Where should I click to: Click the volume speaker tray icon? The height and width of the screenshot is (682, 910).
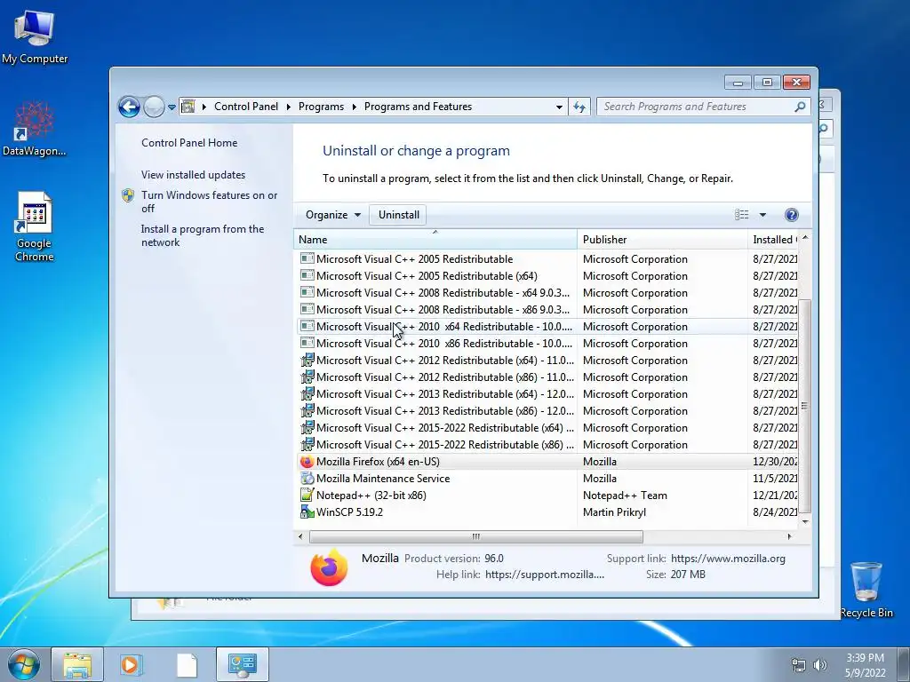click(820, 665)
